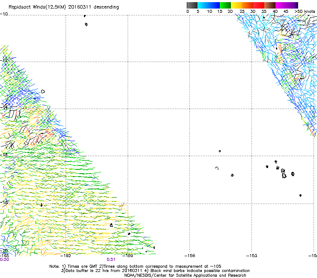Click the 'Times are GMT' note line
The image size is (317, 278).
(x=135, y=266)
